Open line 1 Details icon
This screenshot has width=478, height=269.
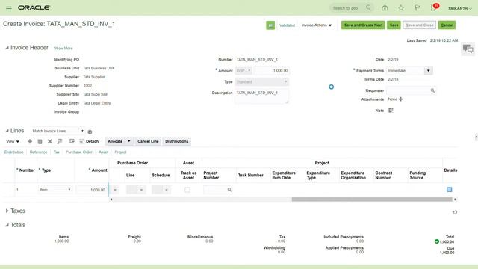pos(450,189)
